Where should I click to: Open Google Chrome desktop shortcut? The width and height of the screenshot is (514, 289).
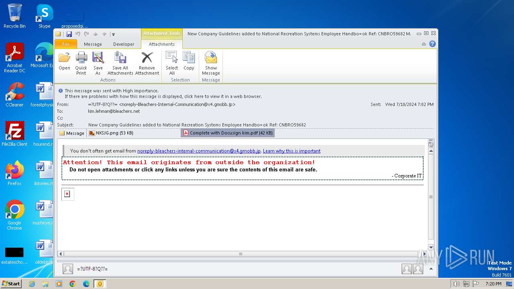[14, 215]
